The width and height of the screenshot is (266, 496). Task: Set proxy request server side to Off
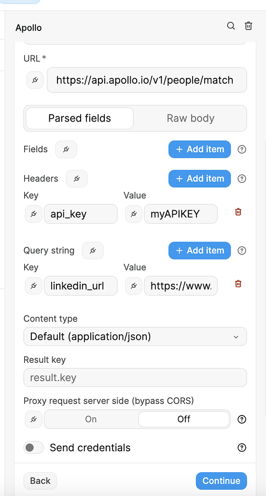point(184,419)
